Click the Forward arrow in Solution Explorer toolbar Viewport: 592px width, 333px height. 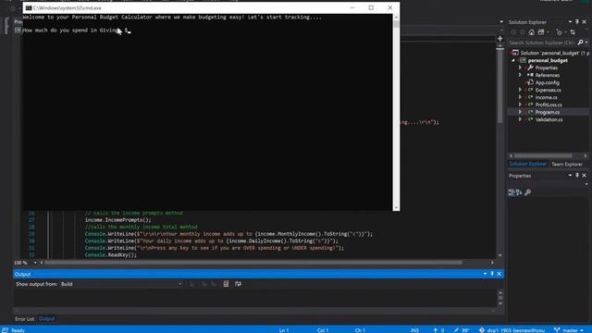click(522, 32)
